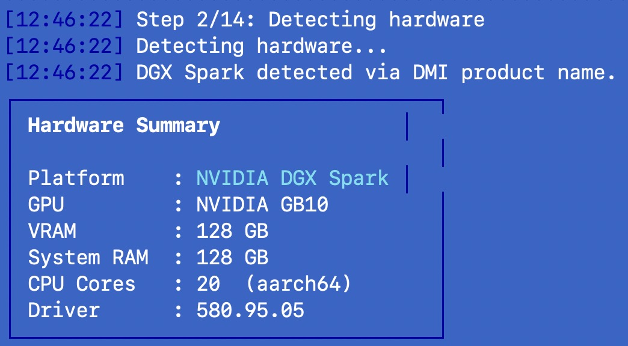Click the aarch64 architecture text
Viewport: 628px width, 346px height.
click(x=298, y=284)
